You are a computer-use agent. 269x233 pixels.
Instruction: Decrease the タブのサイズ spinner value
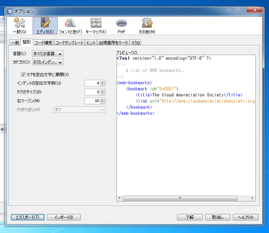(102, 94)
